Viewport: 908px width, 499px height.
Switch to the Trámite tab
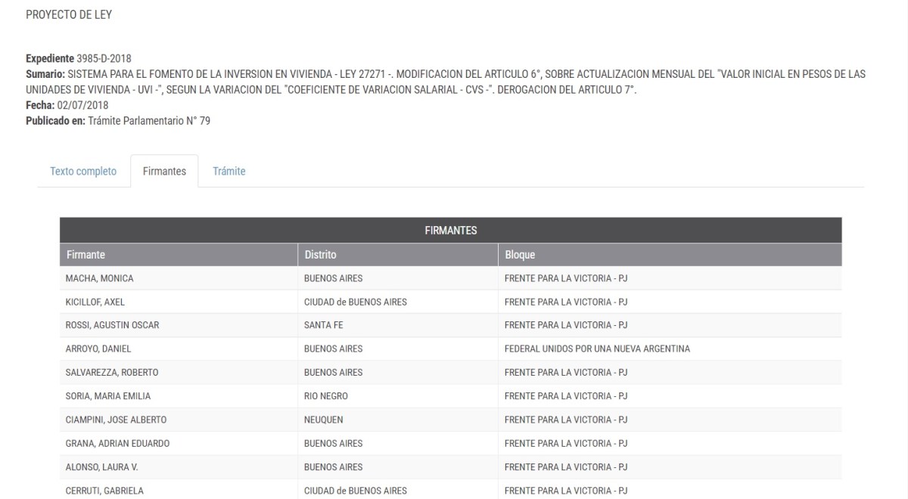pyautogui.click(x=229, y=171)
